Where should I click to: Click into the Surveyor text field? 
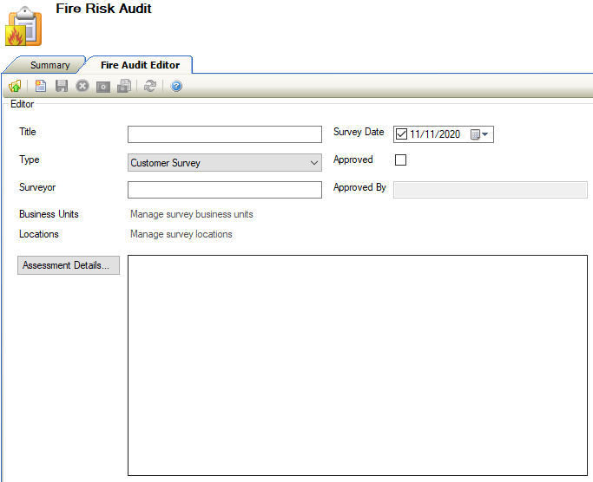(224, 190)
